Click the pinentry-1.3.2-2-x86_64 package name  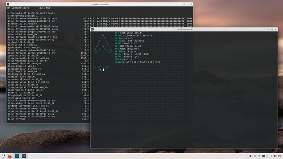click(23, 84)
